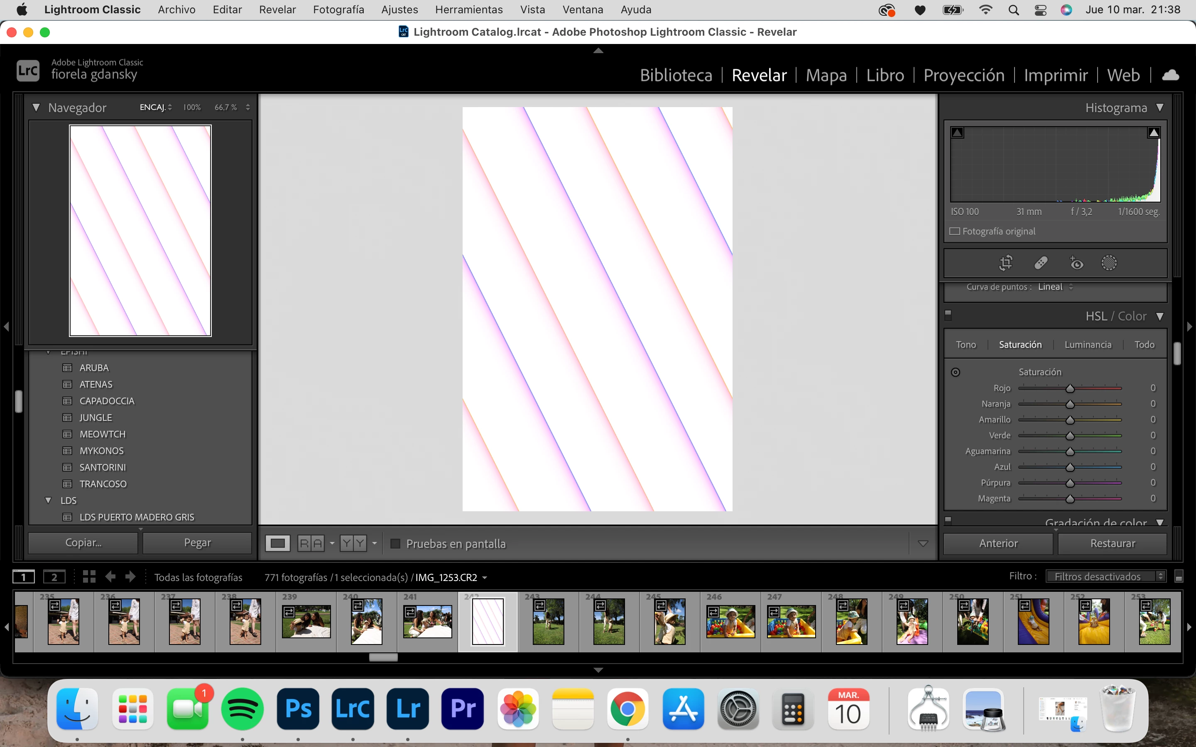Switch to the Luminancia tab
Image resolution: width=1196 pixels, height=747 pixels.
coord(1088,344)
